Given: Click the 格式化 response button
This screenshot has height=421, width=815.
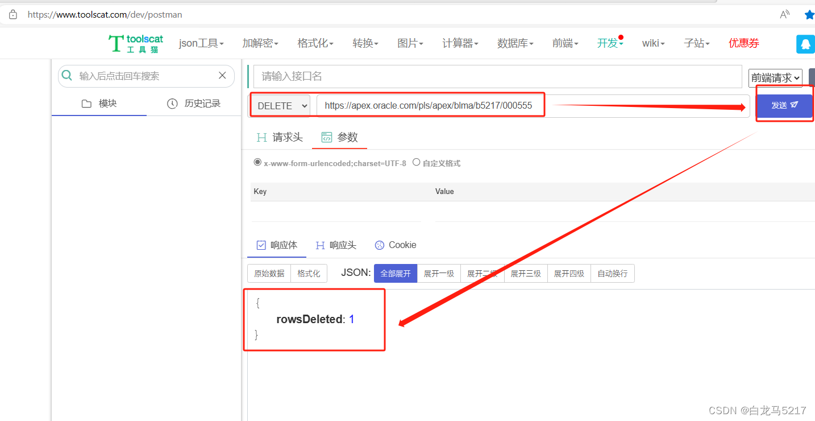Looking at the screenshot, I should tap(309, 274).
